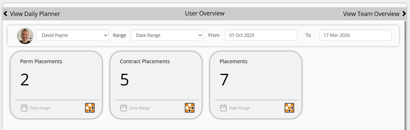This screenshot has height=130, width=410.
Task: Click calendar icon on Perm Placements card
Action: click(24, 108)
